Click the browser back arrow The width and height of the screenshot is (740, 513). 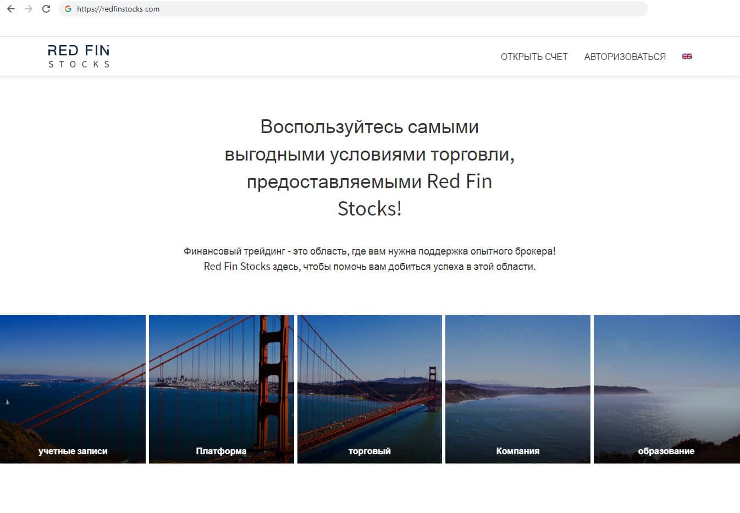point(10,9)
